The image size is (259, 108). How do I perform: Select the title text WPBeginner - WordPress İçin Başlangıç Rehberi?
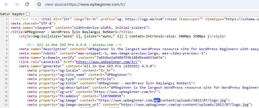coord(71,32)
